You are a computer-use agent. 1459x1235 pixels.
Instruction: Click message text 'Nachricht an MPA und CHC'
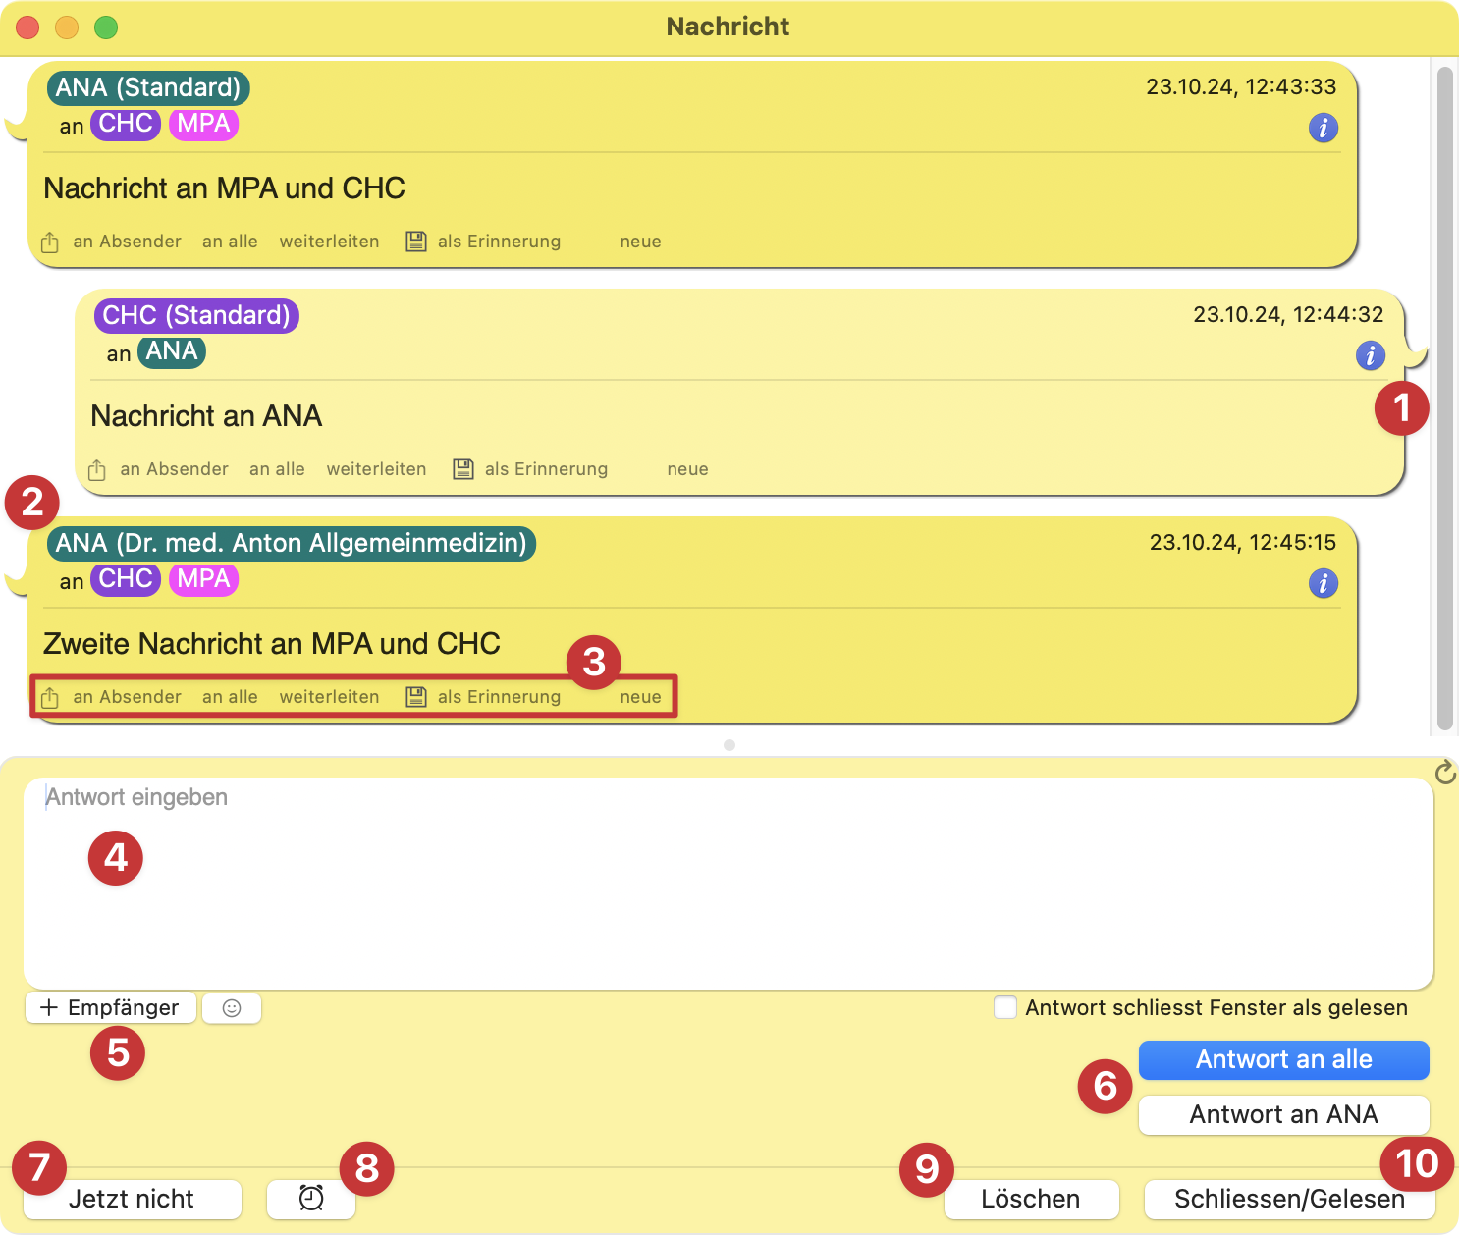pos(225,188)
